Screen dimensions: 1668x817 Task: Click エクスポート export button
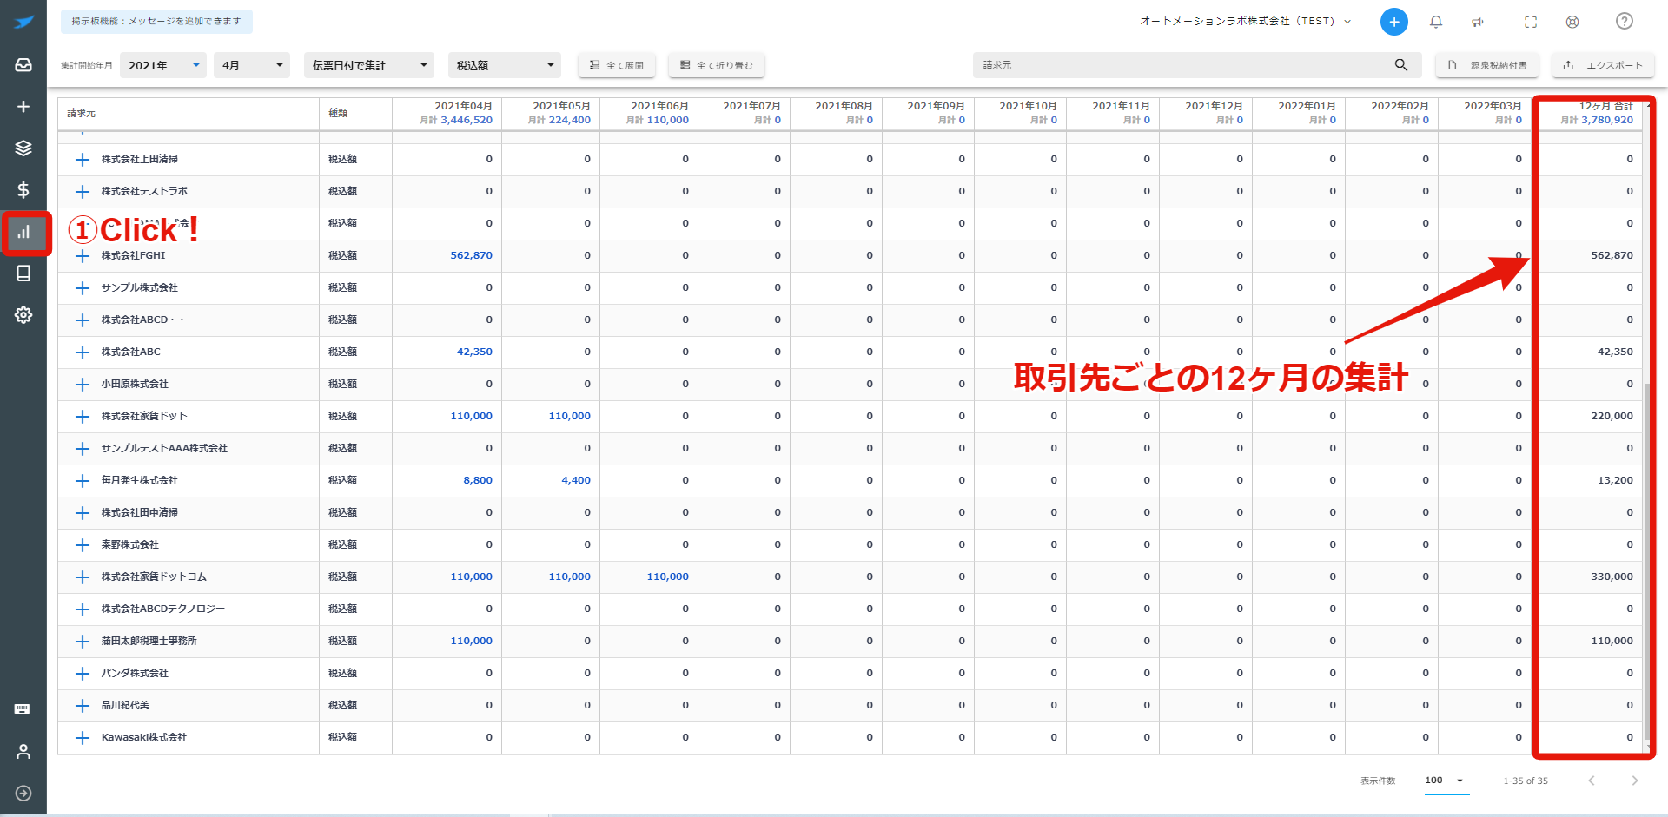(1603, 65)
